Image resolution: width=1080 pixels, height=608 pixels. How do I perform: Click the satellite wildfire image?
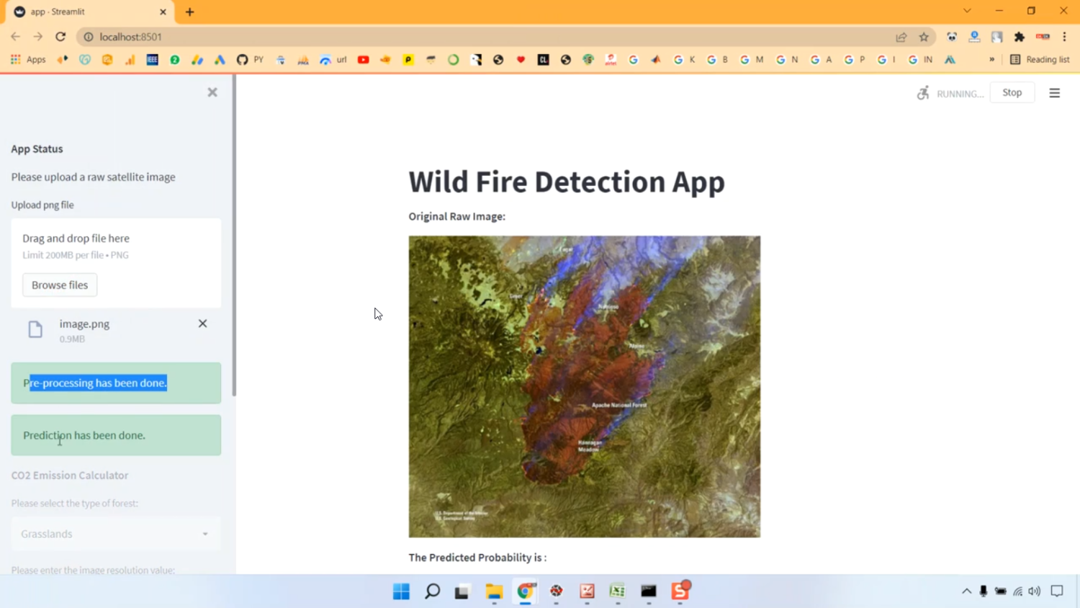pos(584,386)
